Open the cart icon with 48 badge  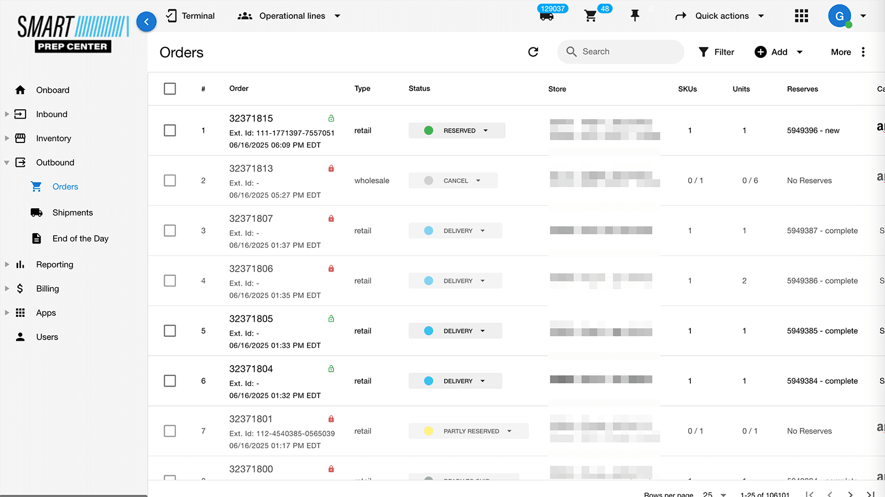[x=591, y=15]
